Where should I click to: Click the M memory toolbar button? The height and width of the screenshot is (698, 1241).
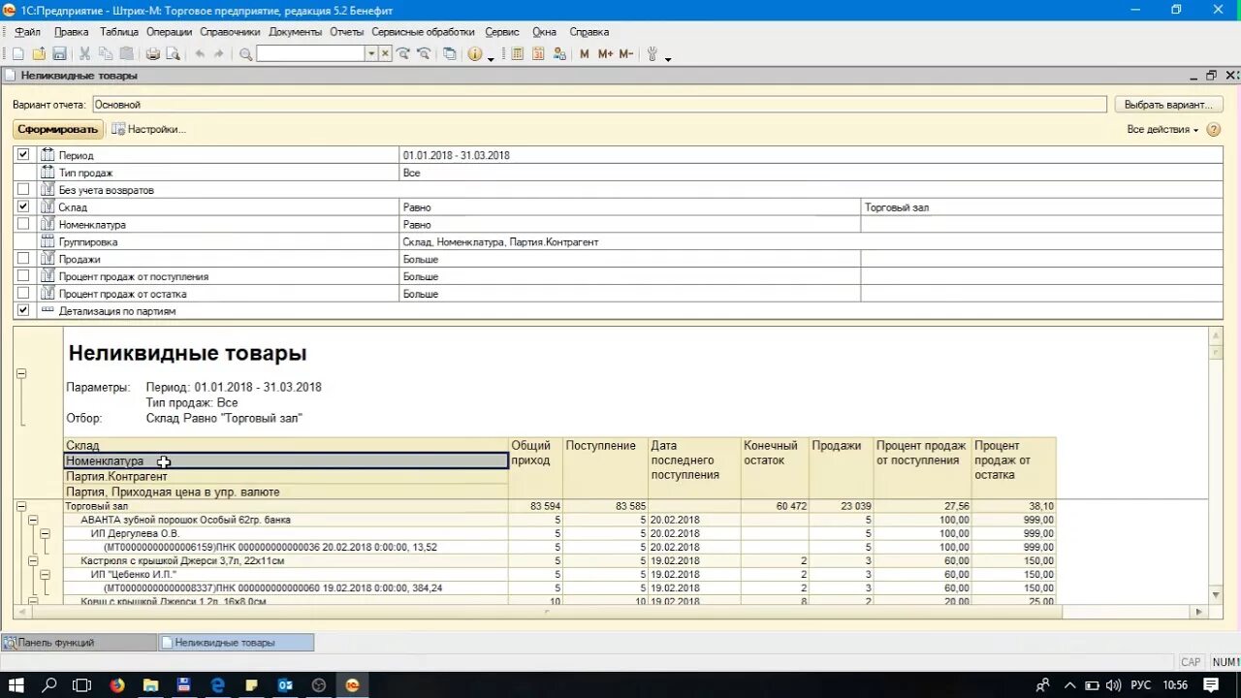[585, 54]
